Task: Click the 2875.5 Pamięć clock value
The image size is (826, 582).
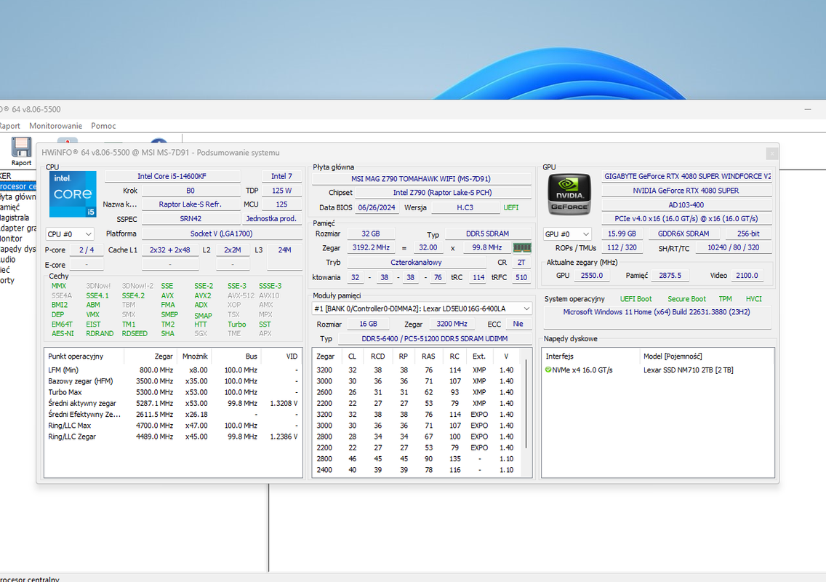Action: (x=670, y=275)
